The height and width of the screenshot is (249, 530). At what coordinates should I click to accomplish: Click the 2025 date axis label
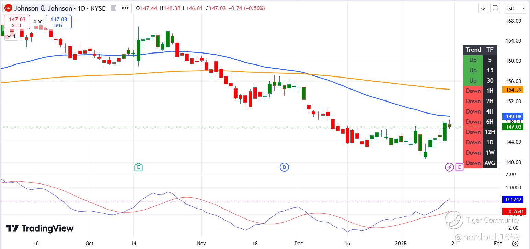402,244
